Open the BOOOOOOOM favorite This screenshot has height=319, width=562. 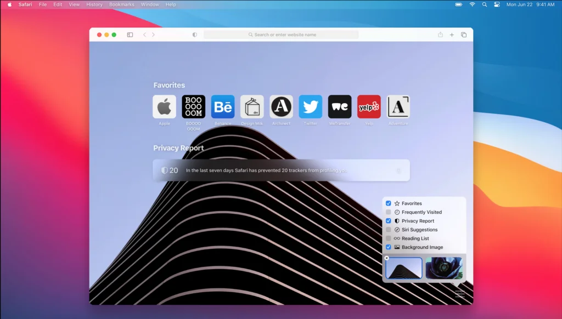[194, 107]
